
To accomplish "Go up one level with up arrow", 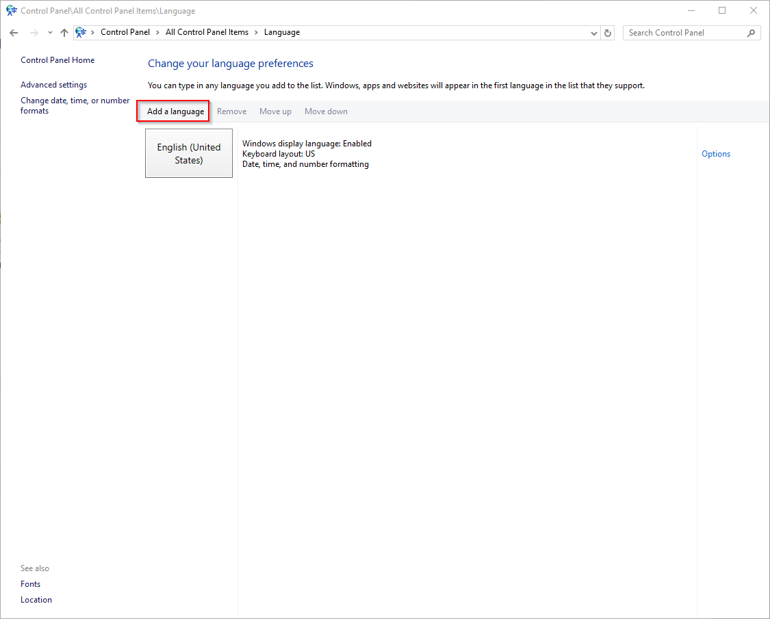I will [x=64, y=33].
